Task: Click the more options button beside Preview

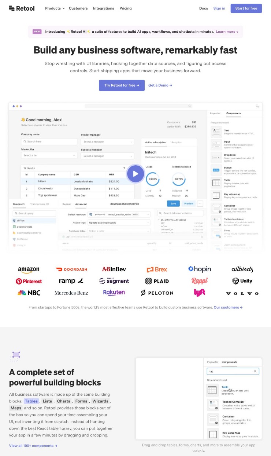Action: pyautogui.click(x=200, y=203)
